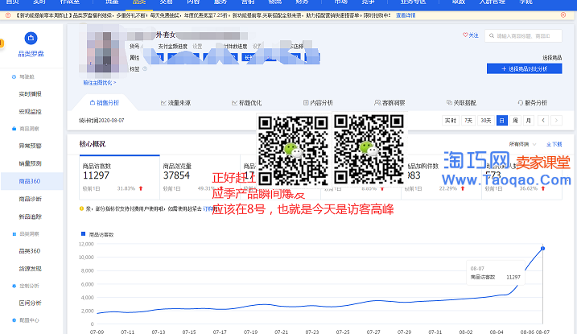Go to previous date with left chevron
577x334 pixels.
[543, 120]
